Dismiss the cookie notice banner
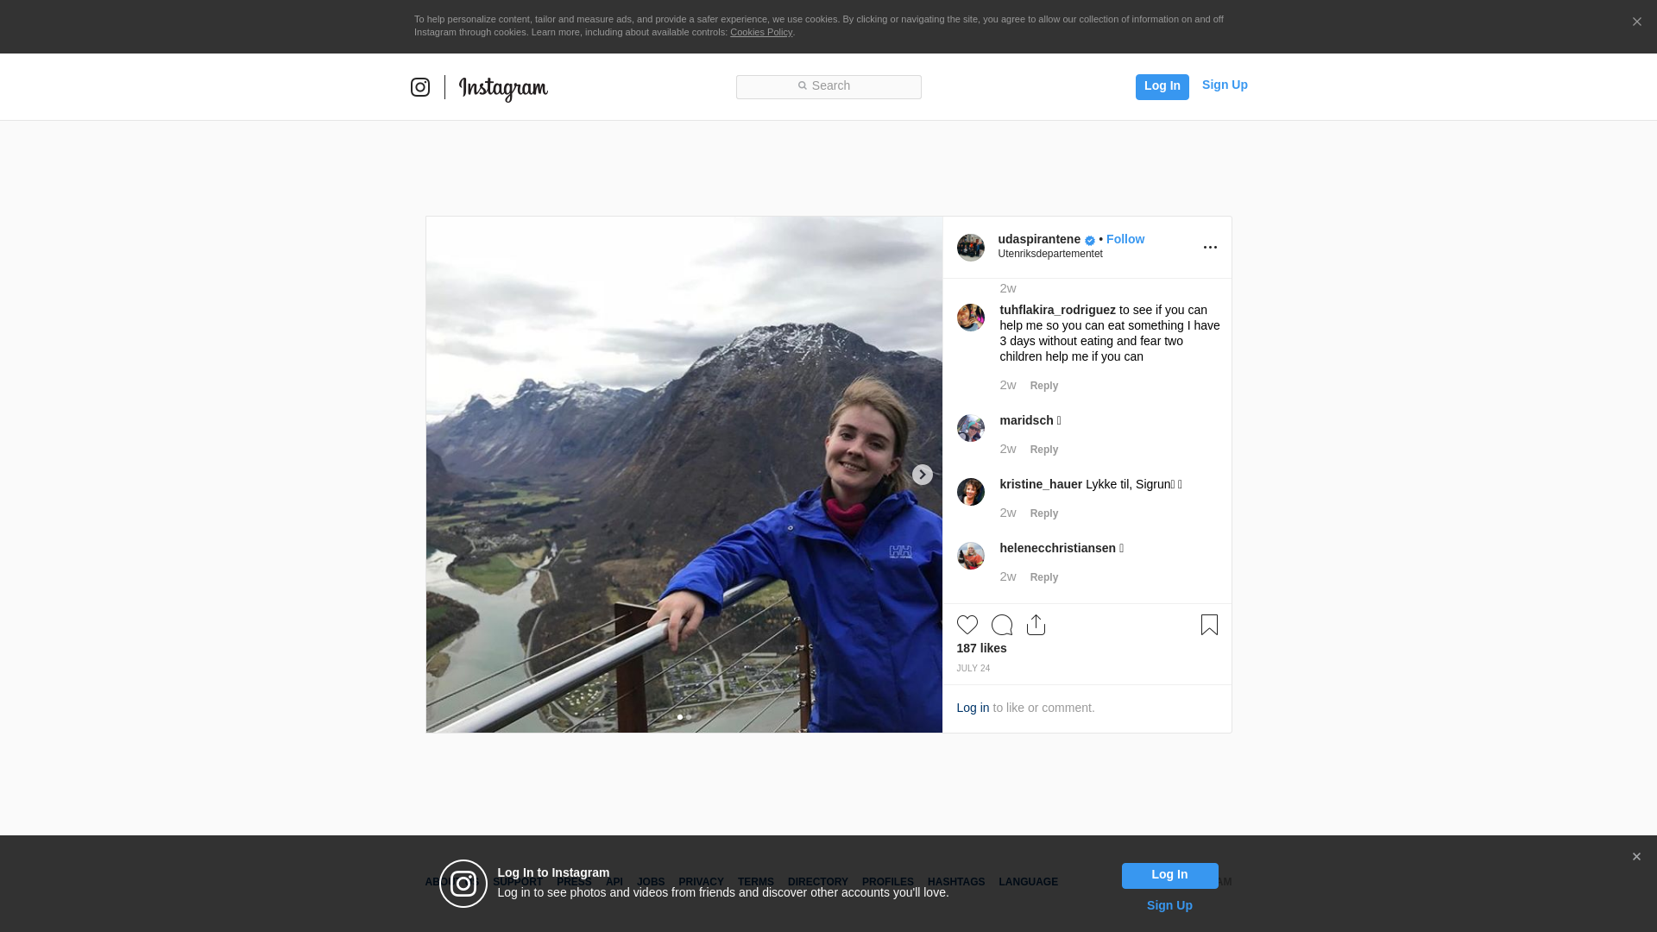 [1636, 22]
